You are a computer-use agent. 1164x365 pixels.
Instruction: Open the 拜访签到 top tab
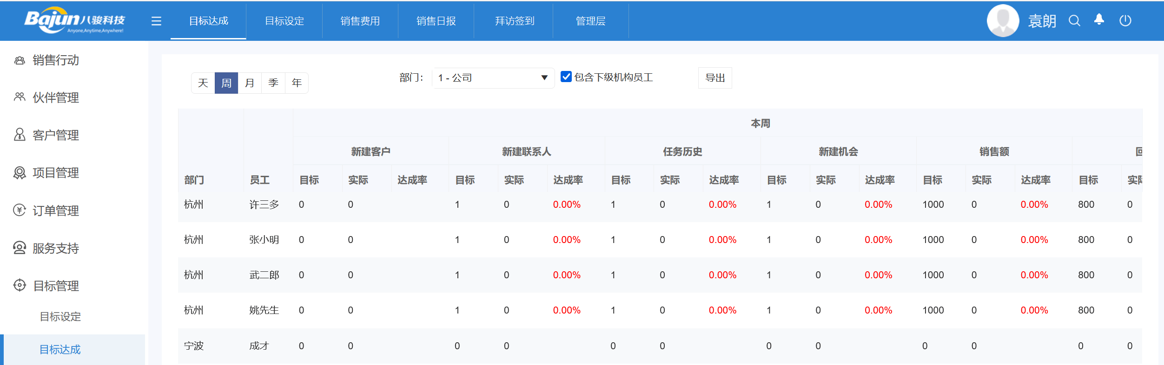514,21
